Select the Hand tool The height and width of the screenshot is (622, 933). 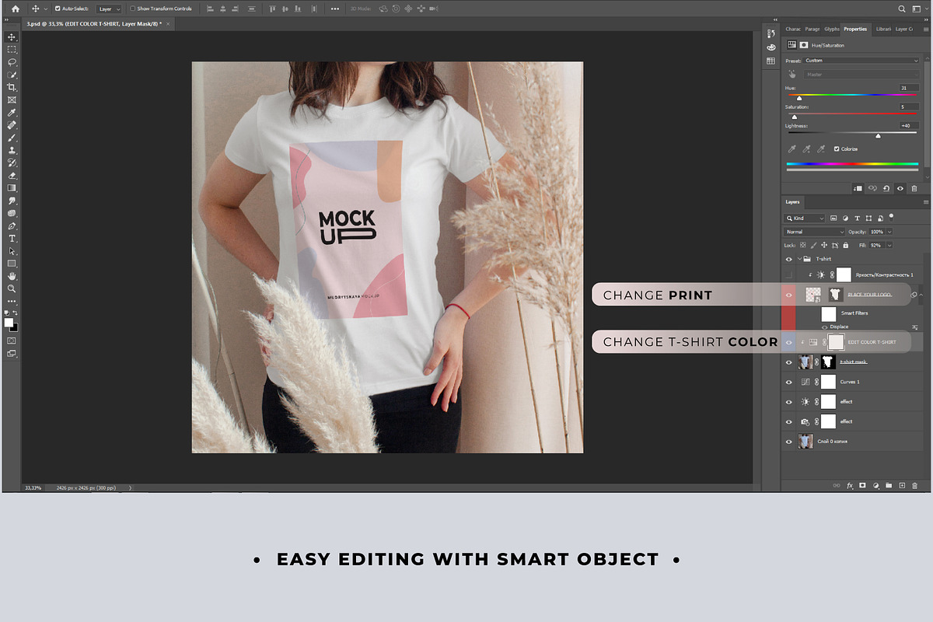click(x=12, y=275)
